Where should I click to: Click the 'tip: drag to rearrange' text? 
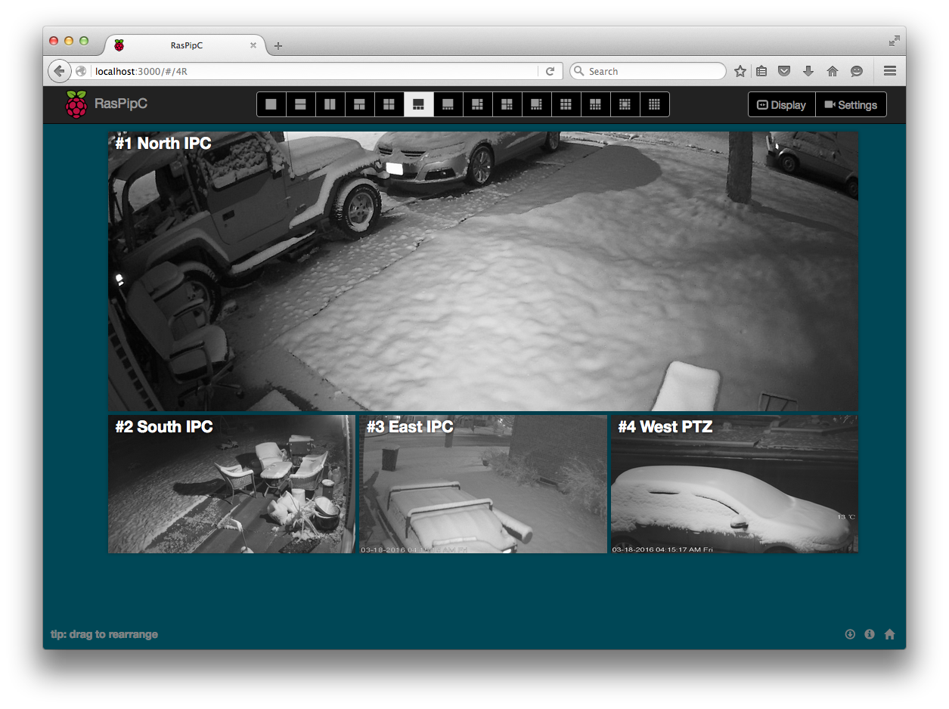[x=104, y=634]
